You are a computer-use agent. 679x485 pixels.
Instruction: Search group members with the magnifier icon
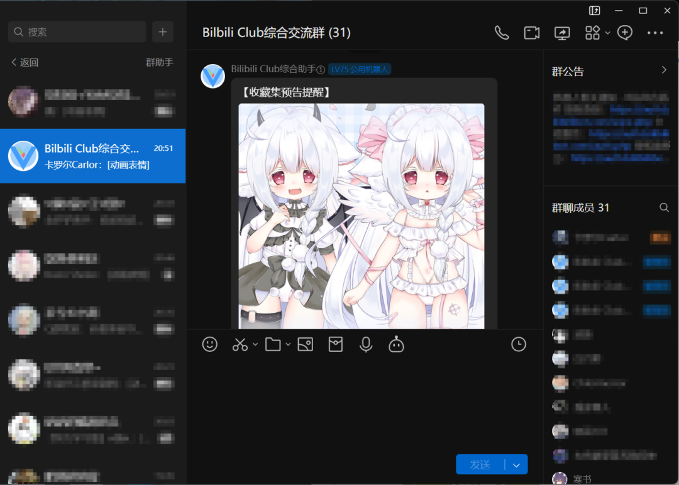tap(664, 208)
